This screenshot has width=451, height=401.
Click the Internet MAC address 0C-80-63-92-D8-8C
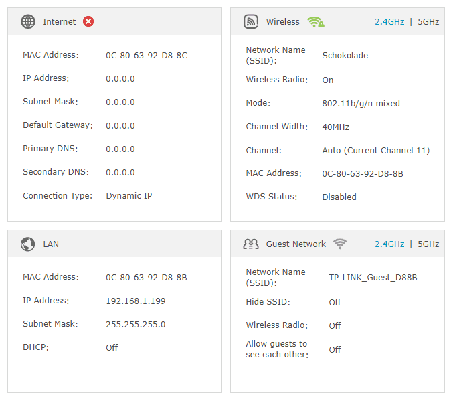(147, 56)
